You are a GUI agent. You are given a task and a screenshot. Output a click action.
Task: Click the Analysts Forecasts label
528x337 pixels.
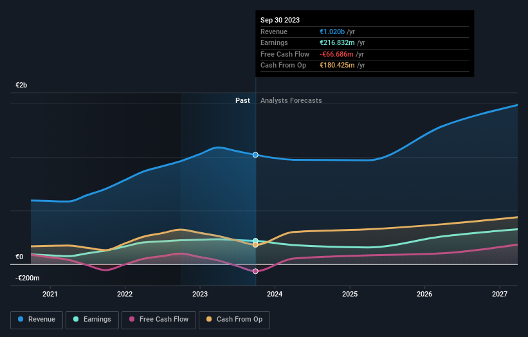click(291, 100)
